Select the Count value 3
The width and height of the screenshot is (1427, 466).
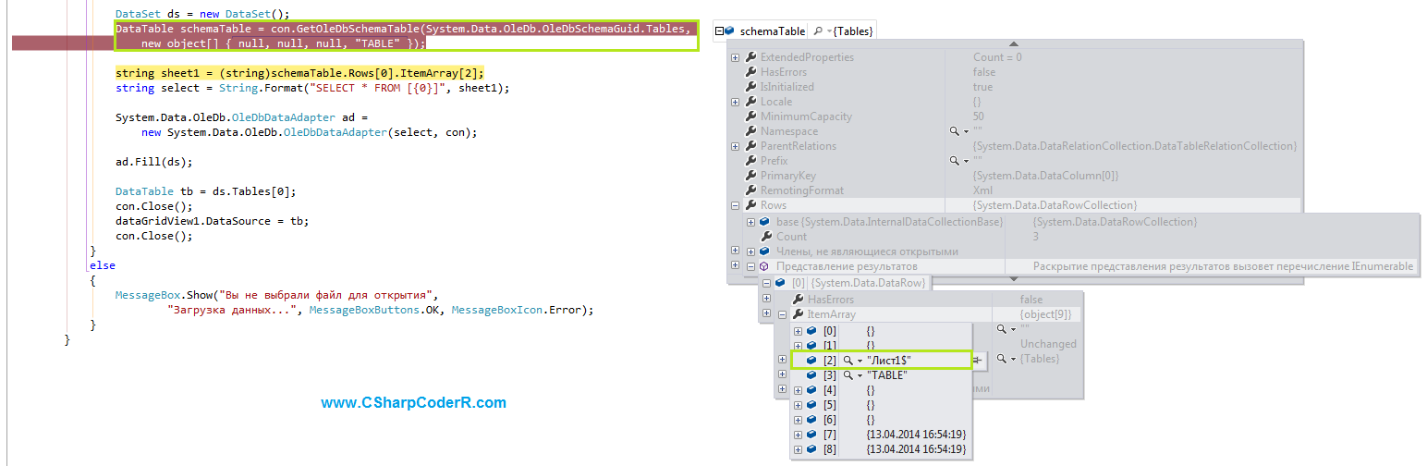tap(1036, 237)
